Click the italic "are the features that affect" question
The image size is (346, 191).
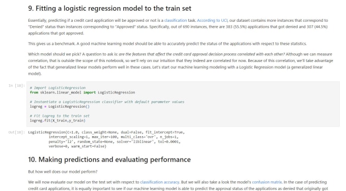point(201,54)
